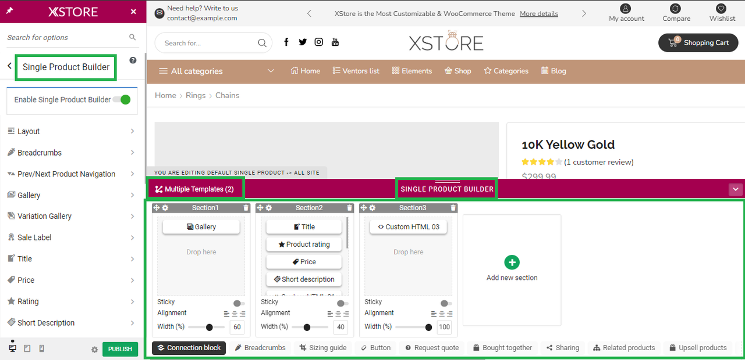Image resolution: width=745 pixels, height=360 pixels.
Task: Click the Section3 move handle icon
Action: pos(363,208)
